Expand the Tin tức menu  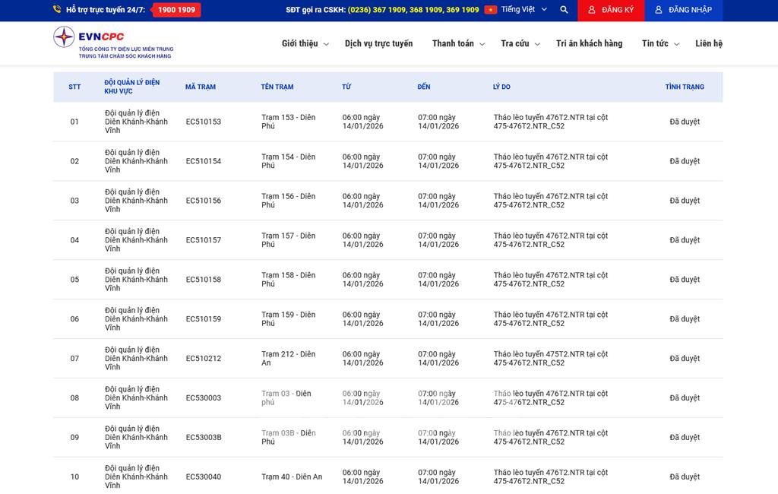pyautogui.click(x=659, y=44)
